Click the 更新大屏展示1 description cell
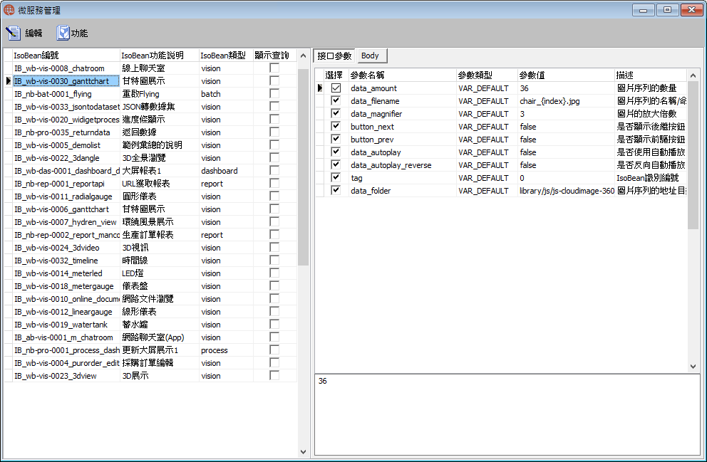The image size is (707, 462). pos(160,350)
